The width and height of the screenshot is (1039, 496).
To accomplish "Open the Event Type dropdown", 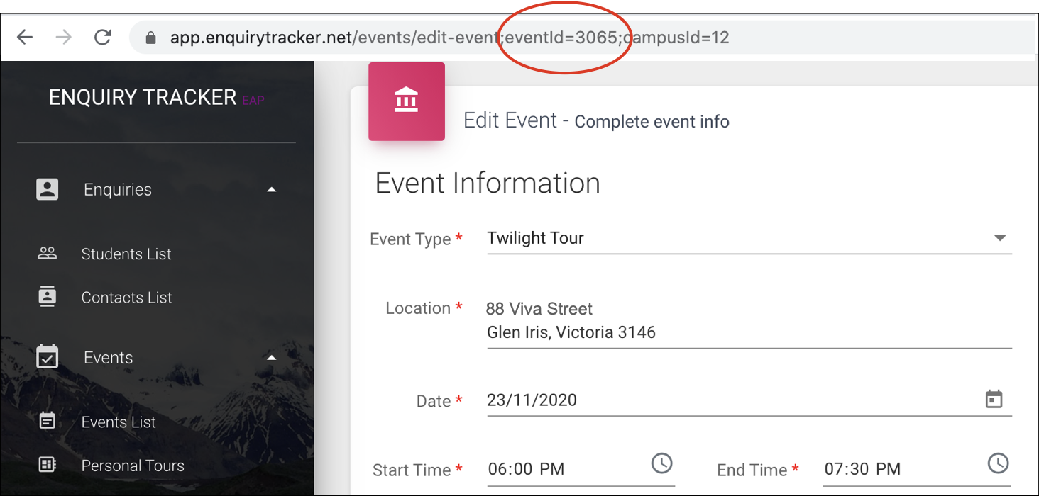I will [x=1001, y=238].
